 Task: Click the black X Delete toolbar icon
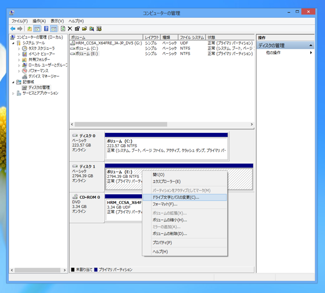(70, 29)
